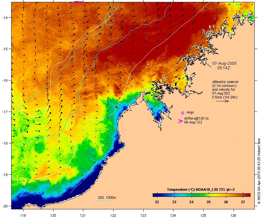Click the time label 05:14Z
Image resolution: width=263 pixels, height=218 pixels.
(x=224, y=68)
